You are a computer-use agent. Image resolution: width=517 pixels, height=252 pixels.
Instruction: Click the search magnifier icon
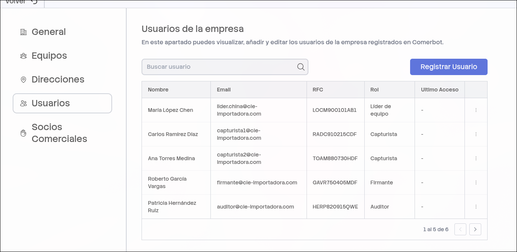301,67
